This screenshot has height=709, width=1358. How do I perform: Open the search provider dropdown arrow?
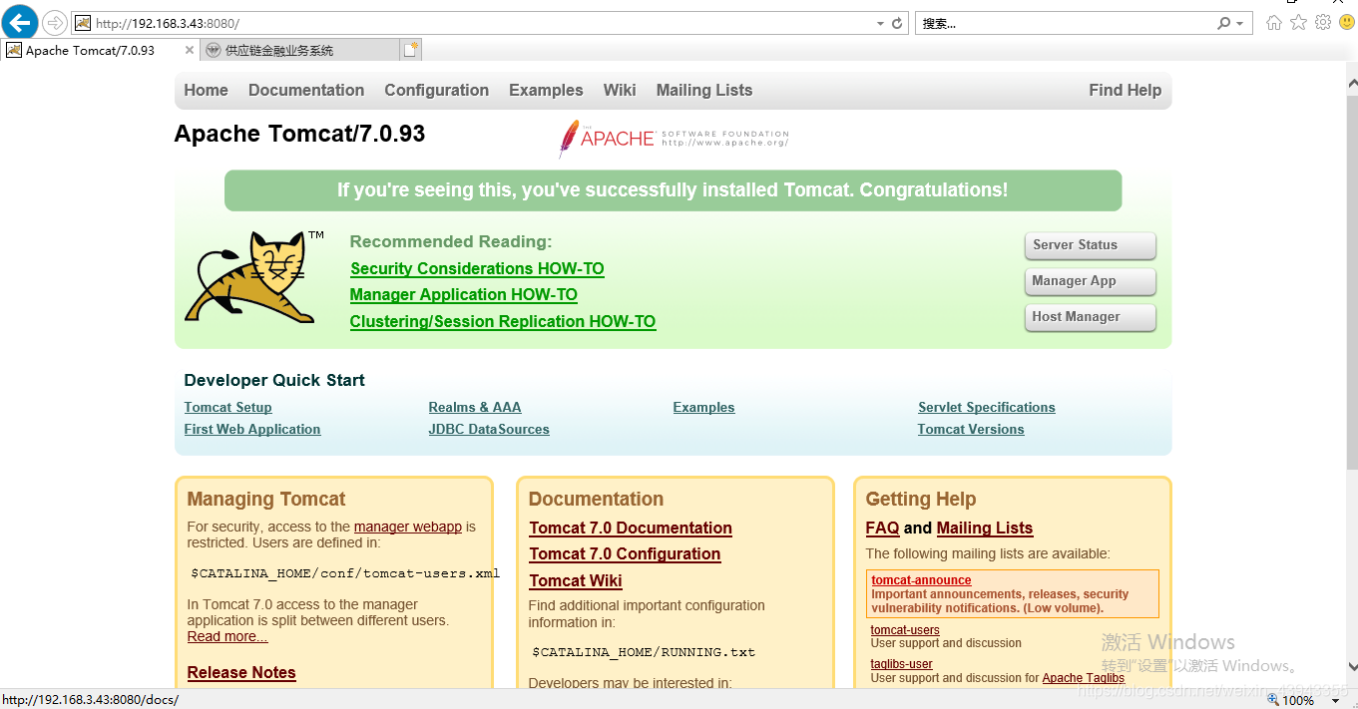[1239, 23]
